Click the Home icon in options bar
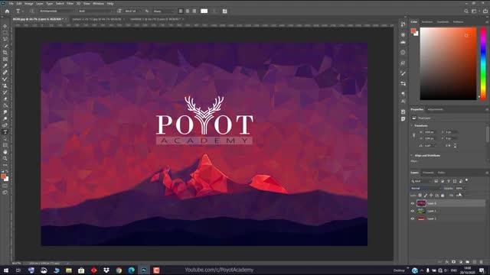This screenshot has height=275, width=490. click(x=7, y=11)
